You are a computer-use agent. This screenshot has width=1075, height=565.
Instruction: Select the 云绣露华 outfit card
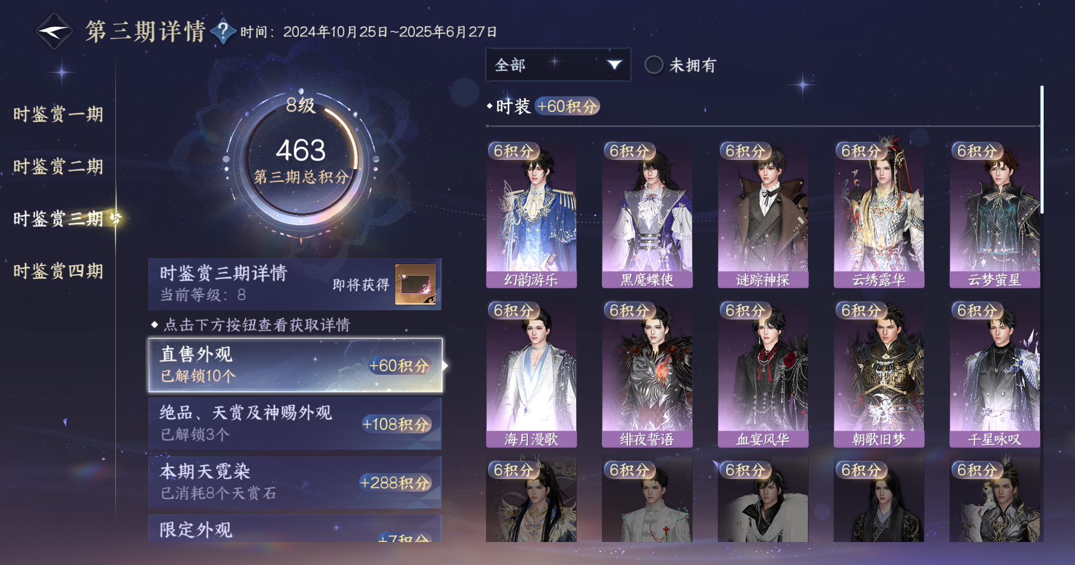(879, 214)
